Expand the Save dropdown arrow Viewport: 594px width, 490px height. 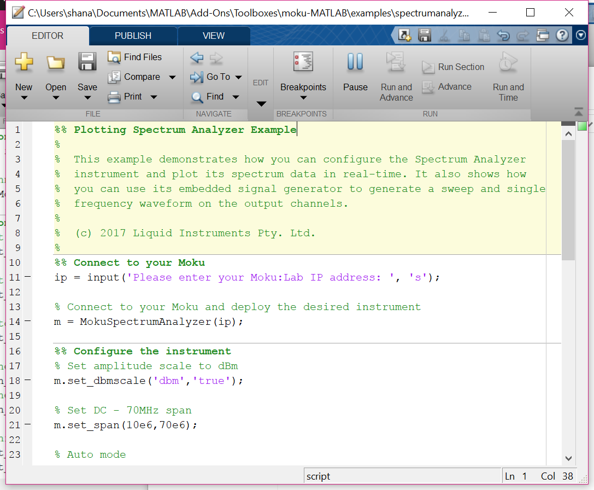[x=87, y=98]
